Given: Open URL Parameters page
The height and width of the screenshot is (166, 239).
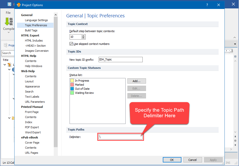Looking at the screenshot, I should tap(35, 102).
